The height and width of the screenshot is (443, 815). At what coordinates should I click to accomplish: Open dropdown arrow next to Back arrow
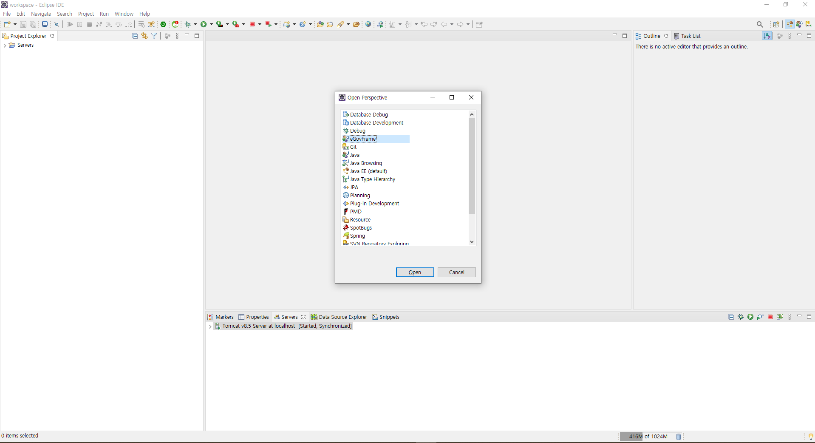(x=452, y=24)
